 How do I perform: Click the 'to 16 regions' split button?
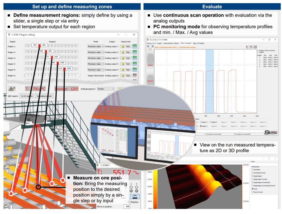[x=27, y=96]
